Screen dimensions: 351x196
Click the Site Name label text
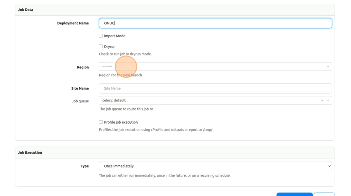[80, 88]
